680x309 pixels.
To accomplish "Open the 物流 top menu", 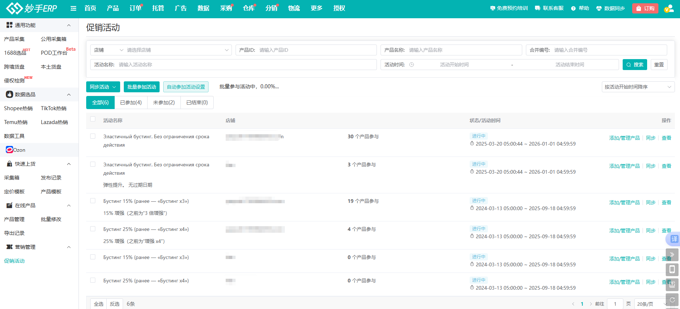I will 294,8.
